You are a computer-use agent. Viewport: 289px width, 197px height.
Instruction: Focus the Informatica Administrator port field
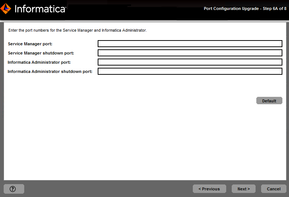pyautogui.click(x=190, y=62)
